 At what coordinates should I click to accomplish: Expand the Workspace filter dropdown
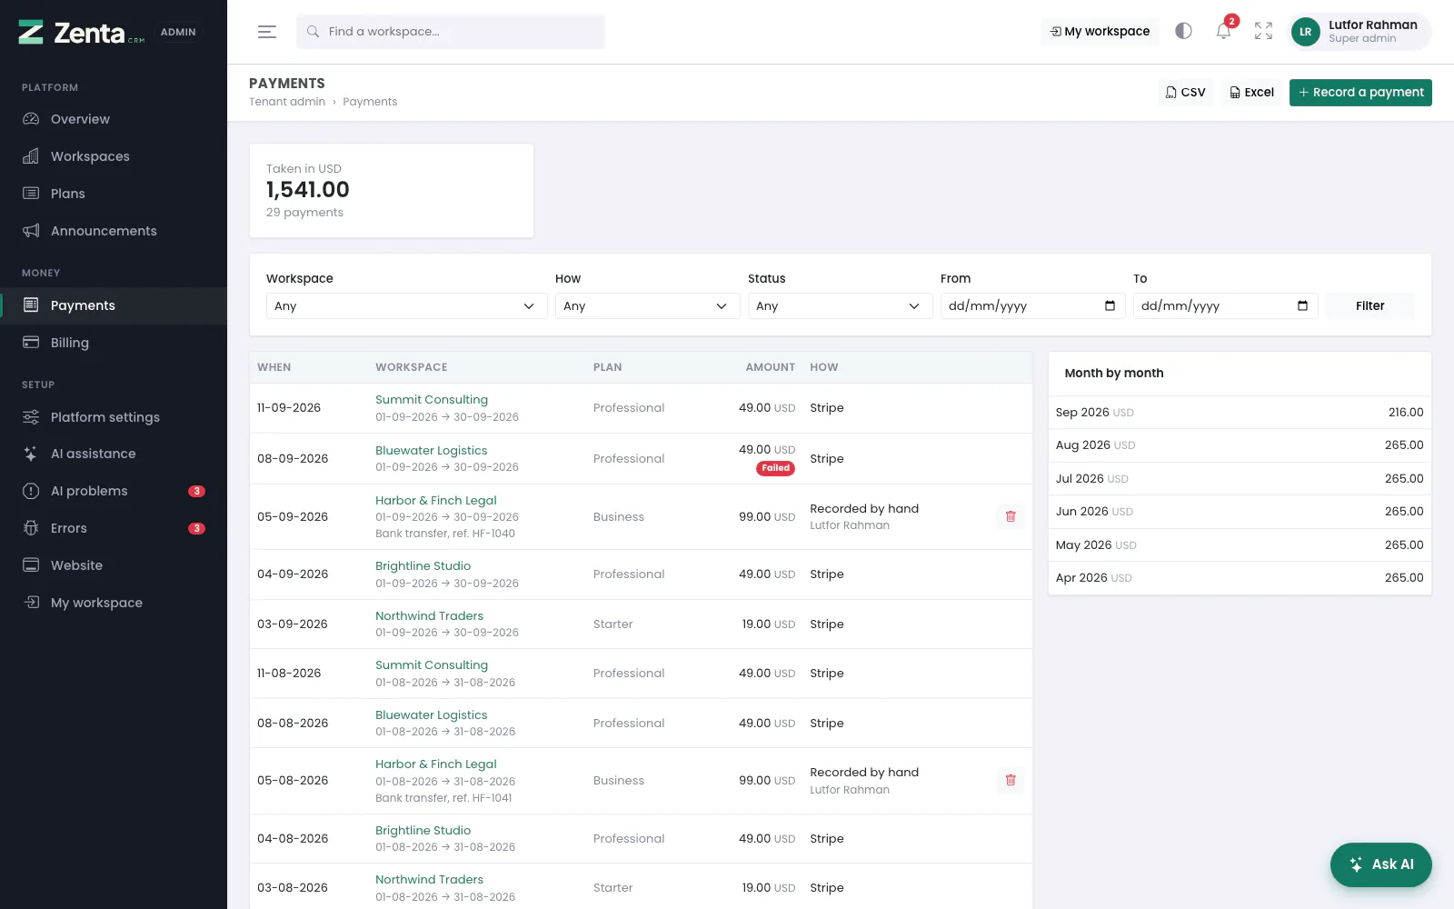tap(406, 305)
